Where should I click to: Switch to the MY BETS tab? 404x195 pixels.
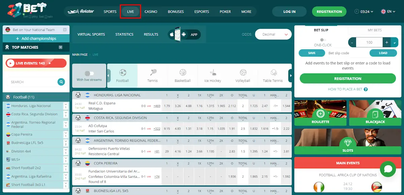coord(374,30)
